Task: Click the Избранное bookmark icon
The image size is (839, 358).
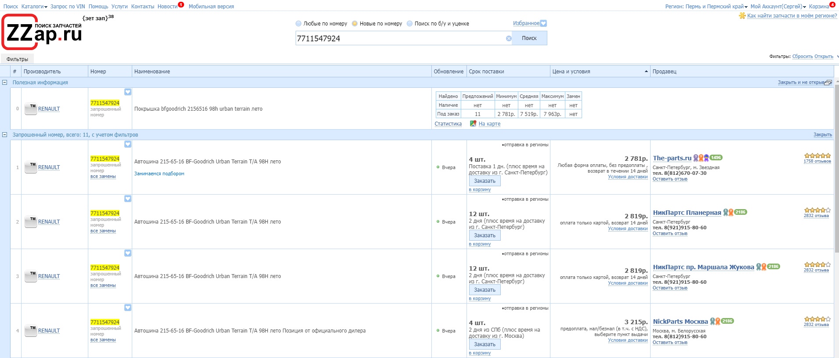Action: pyautogui.click(x=543, y=23)
